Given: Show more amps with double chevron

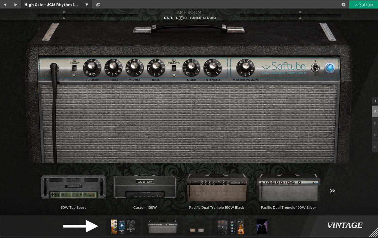Looking at the screenshot, I should tap(332, 191).
